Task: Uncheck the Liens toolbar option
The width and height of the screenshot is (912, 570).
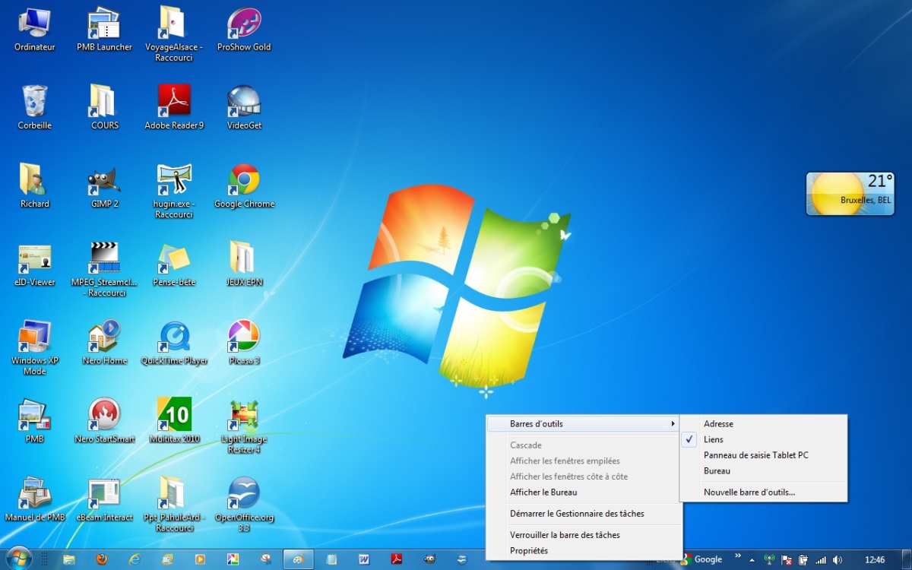Action: [763, 439]
